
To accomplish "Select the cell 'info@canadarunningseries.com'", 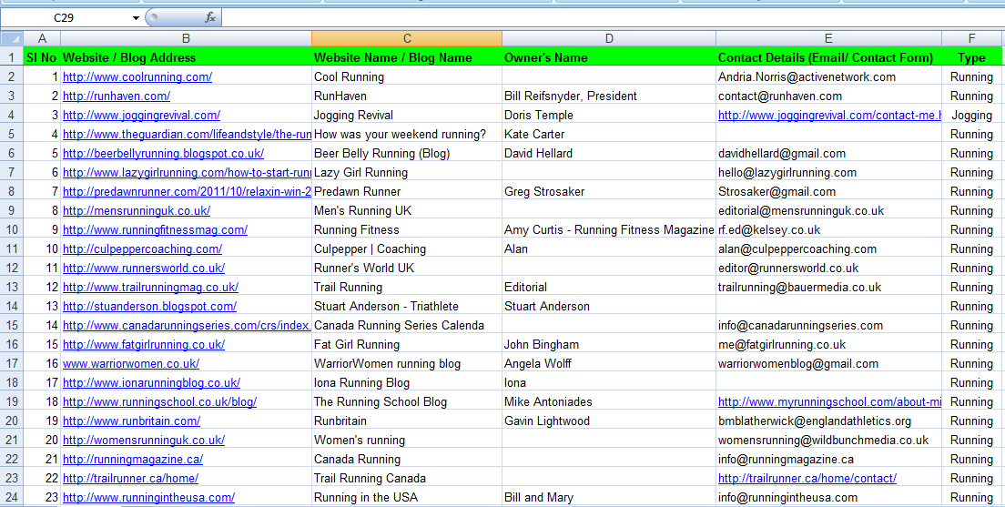I will 828,326.
